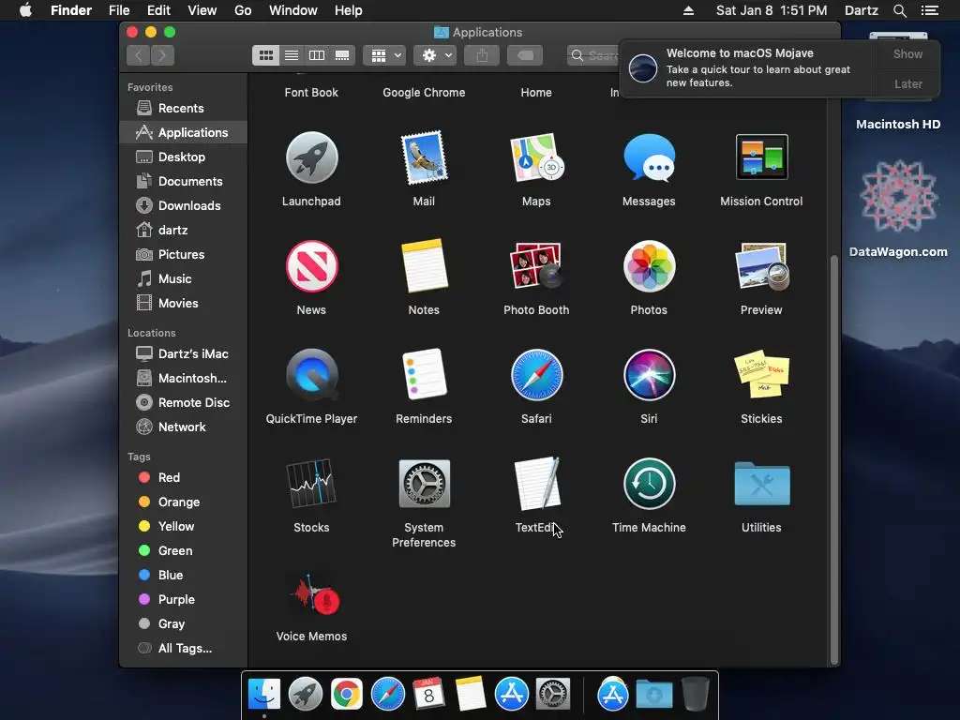Click the Edit Tags toolbar button

click(x=525, y=55)
